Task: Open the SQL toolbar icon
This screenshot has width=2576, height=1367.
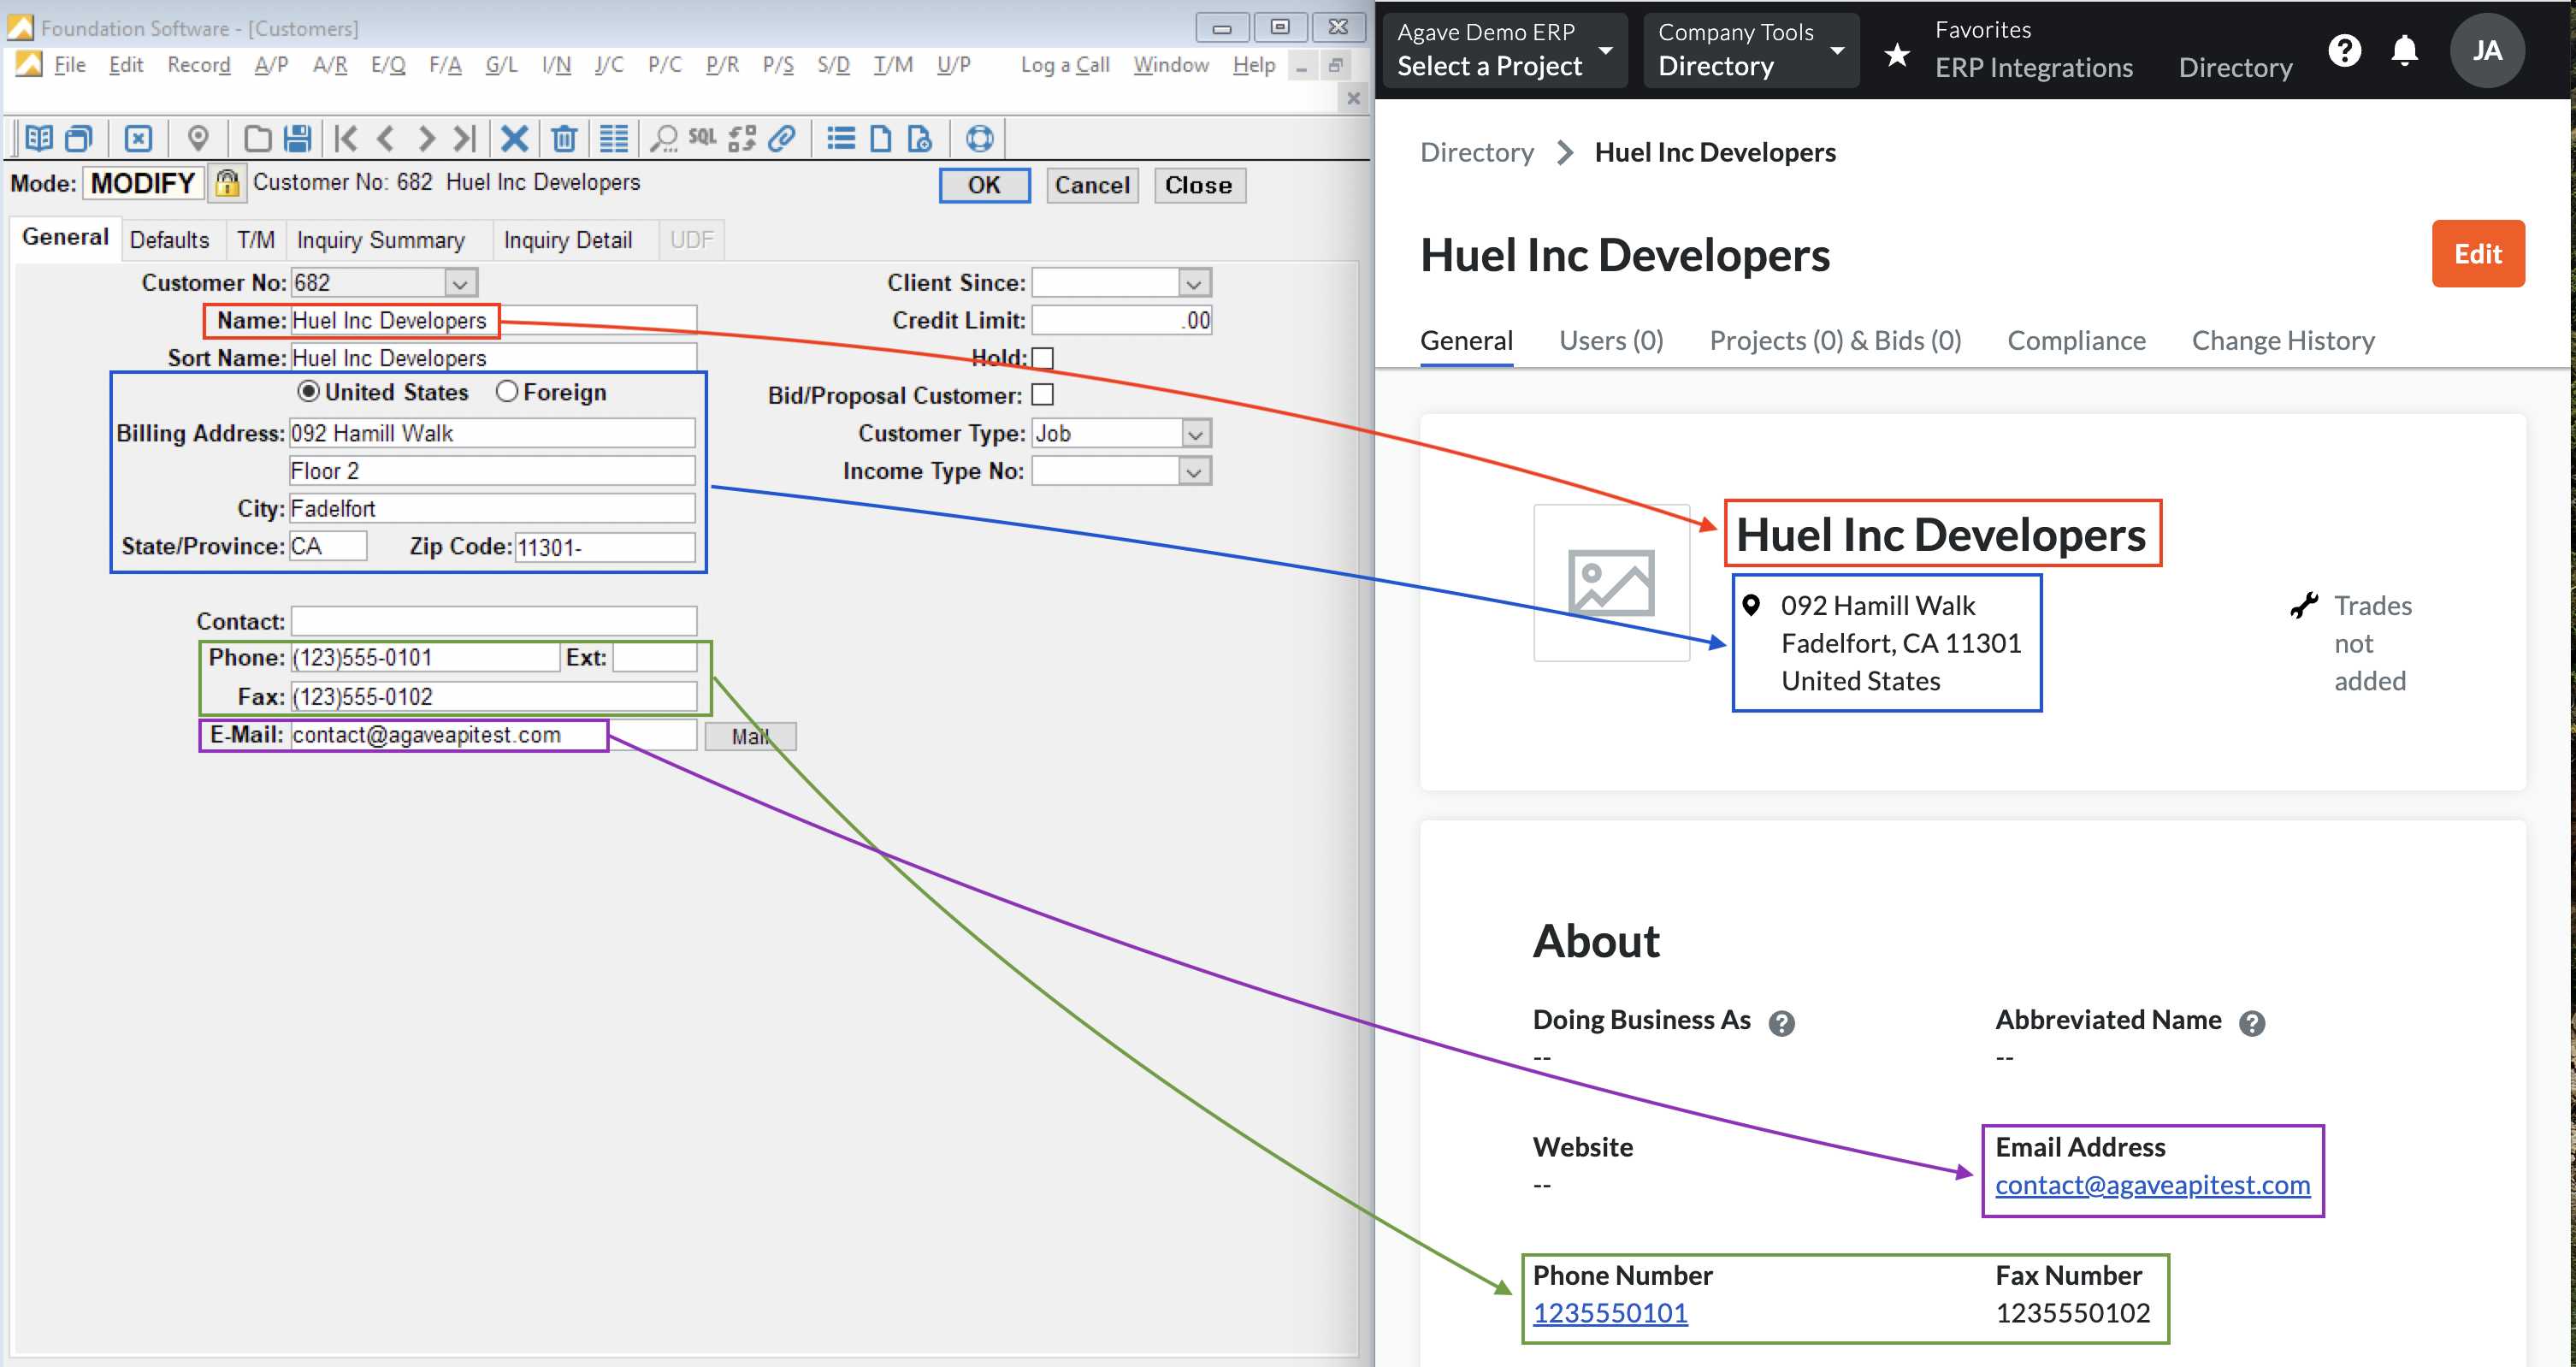Action: click(x=702, y=137)
